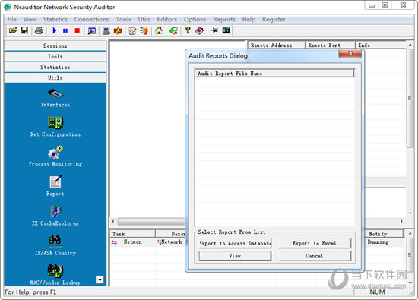Open the Utils menu
This screenshot has width=418, height=300.
144,20
